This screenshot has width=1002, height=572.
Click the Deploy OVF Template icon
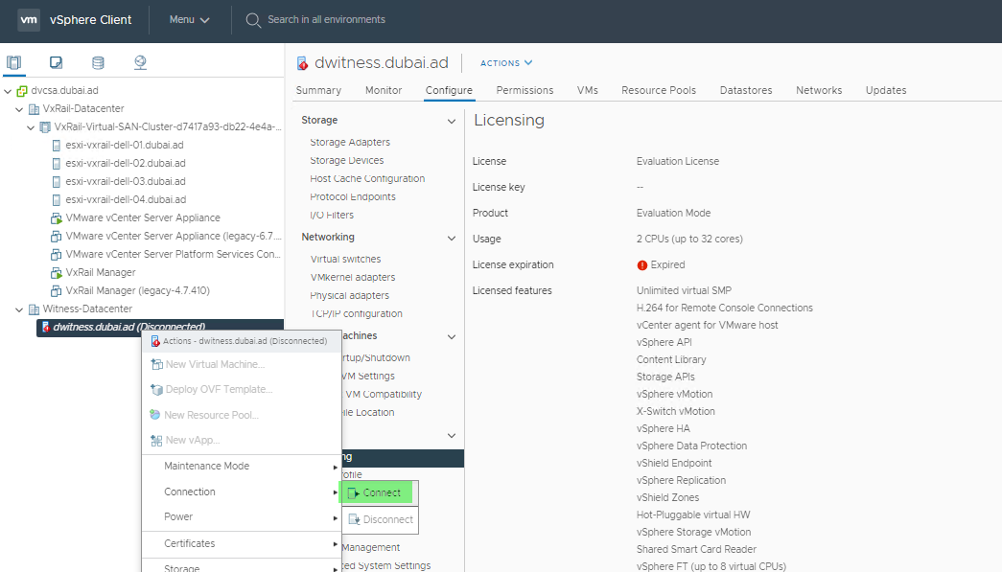pos(156,389)
